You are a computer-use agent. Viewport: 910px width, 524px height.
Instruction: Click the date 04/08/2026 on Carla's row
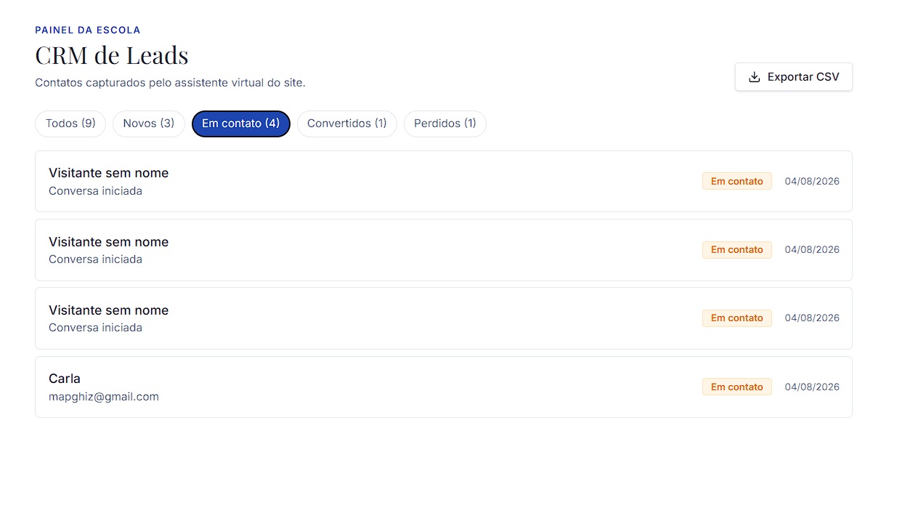point(812,387)
